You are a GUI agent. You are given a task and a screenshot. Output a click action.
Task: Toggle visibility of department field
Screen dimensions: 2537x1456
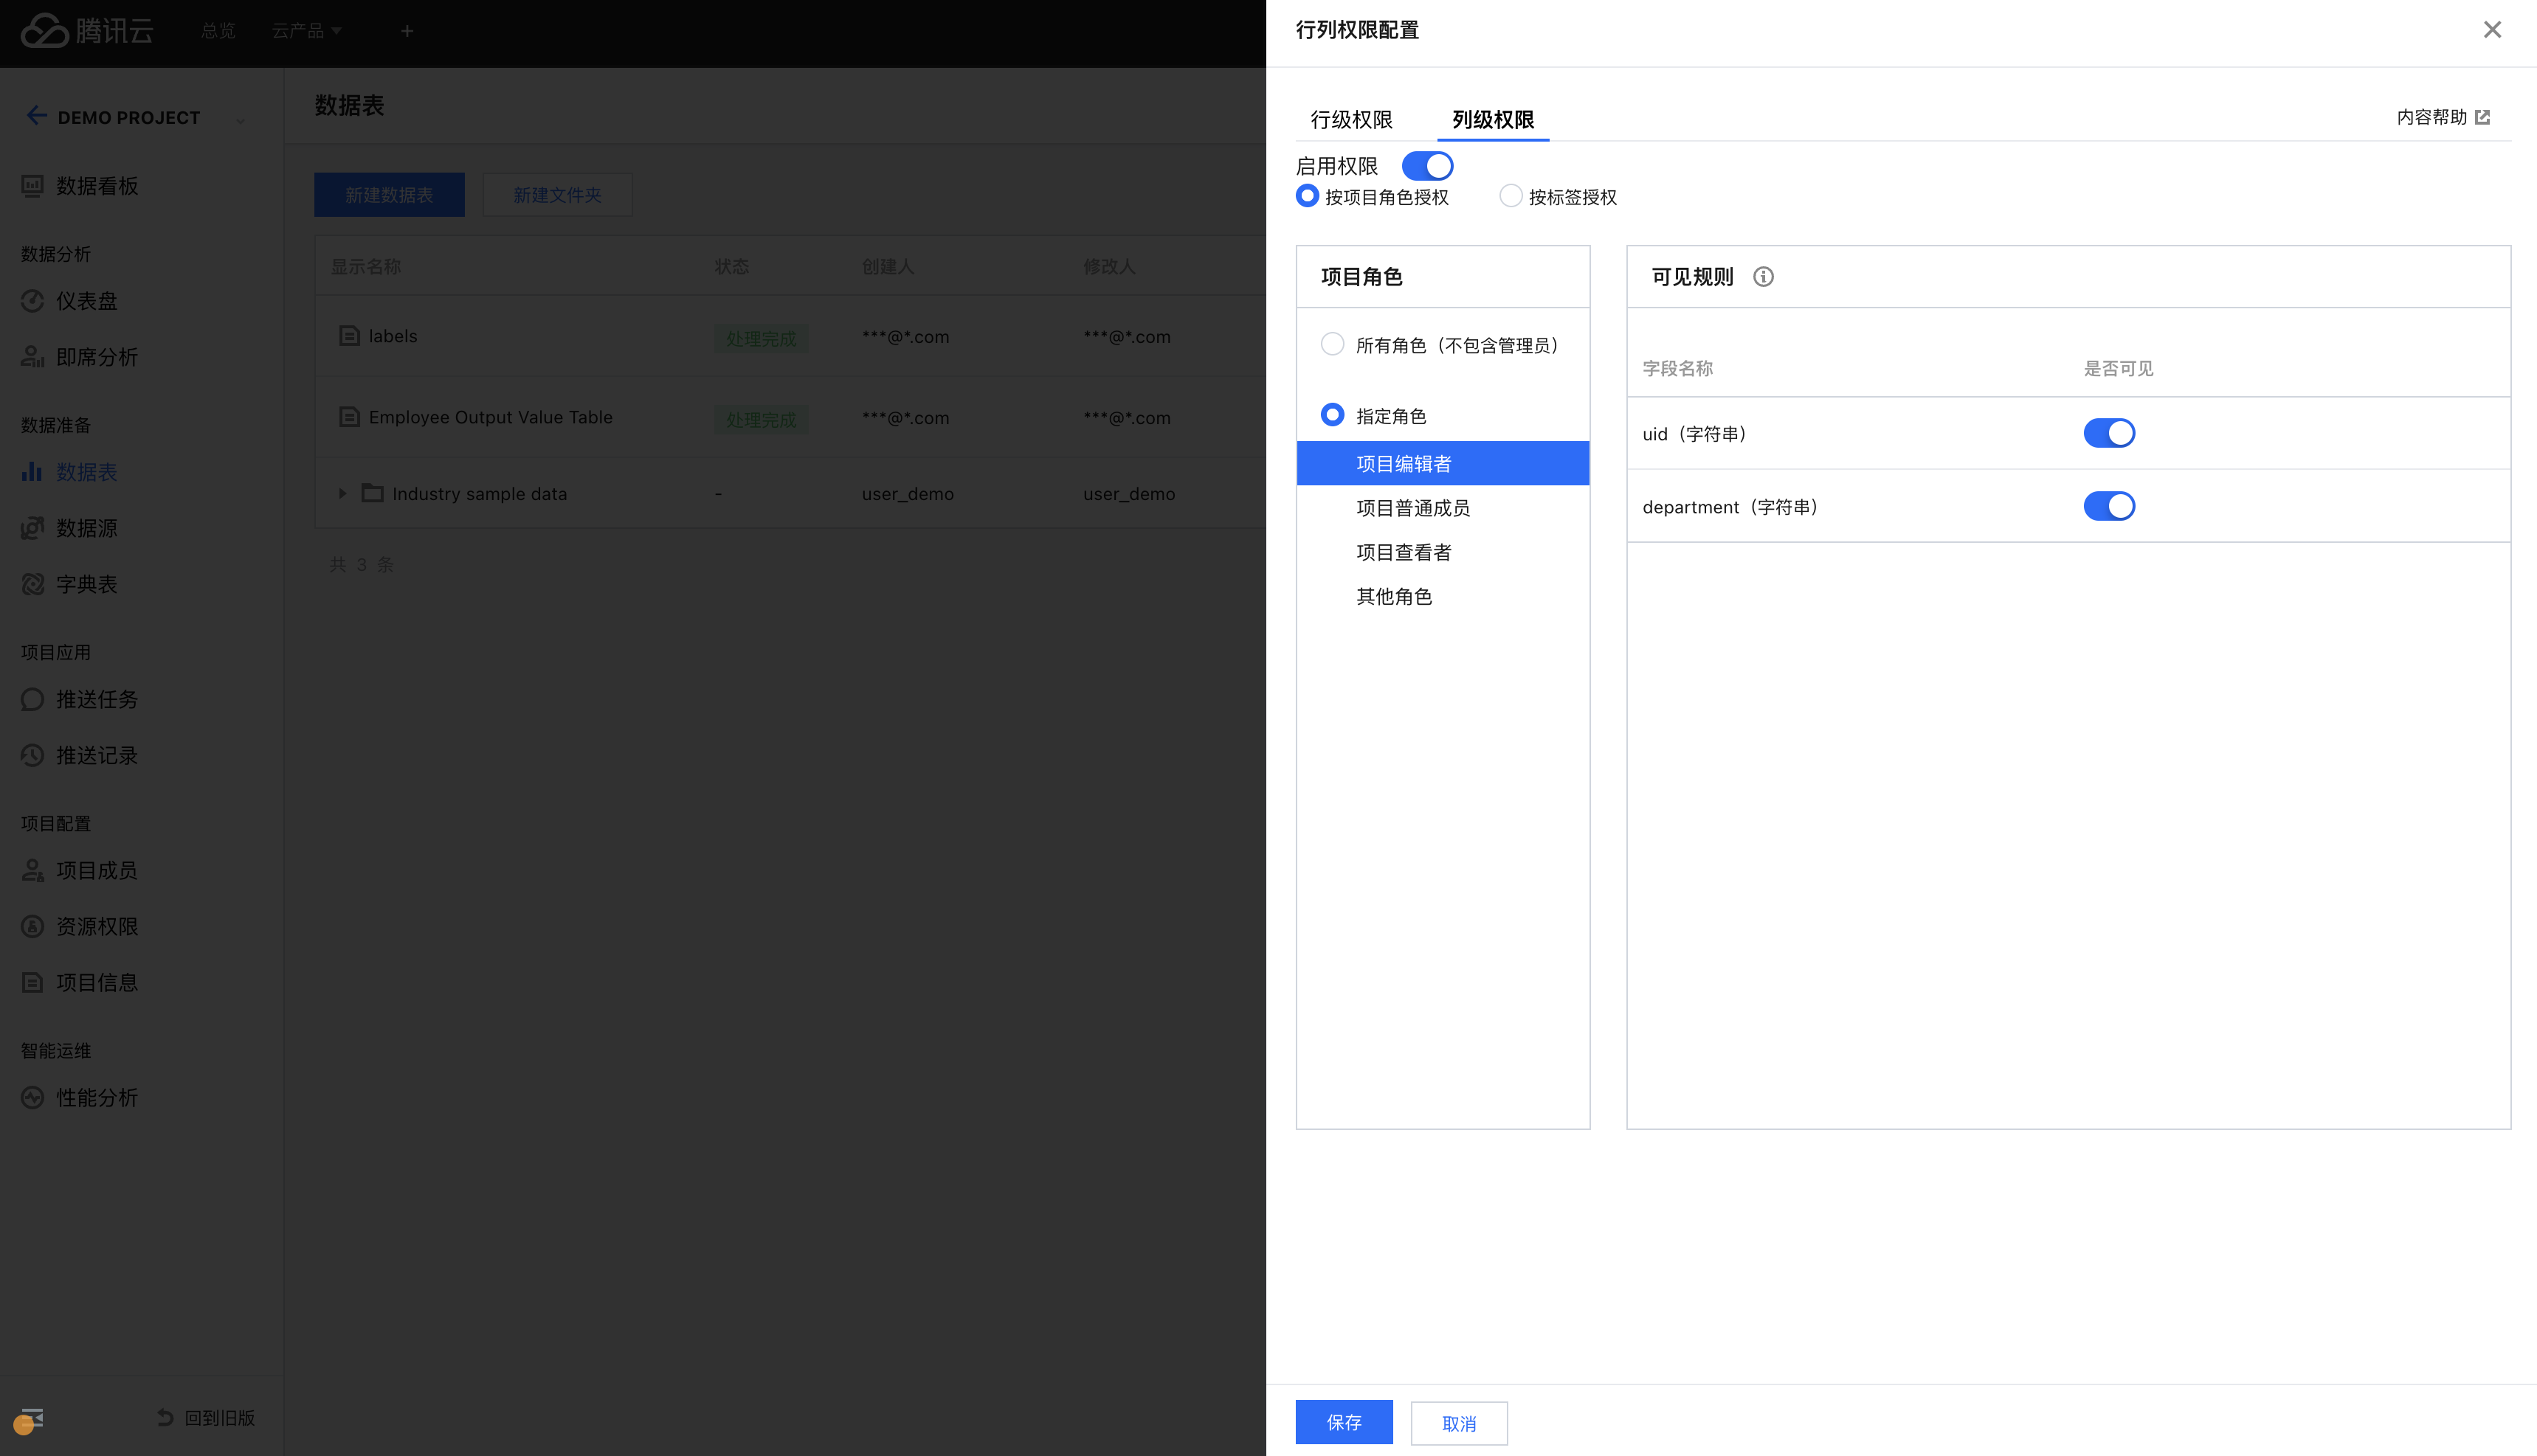pyautogui.click(x=2109, y=506)
